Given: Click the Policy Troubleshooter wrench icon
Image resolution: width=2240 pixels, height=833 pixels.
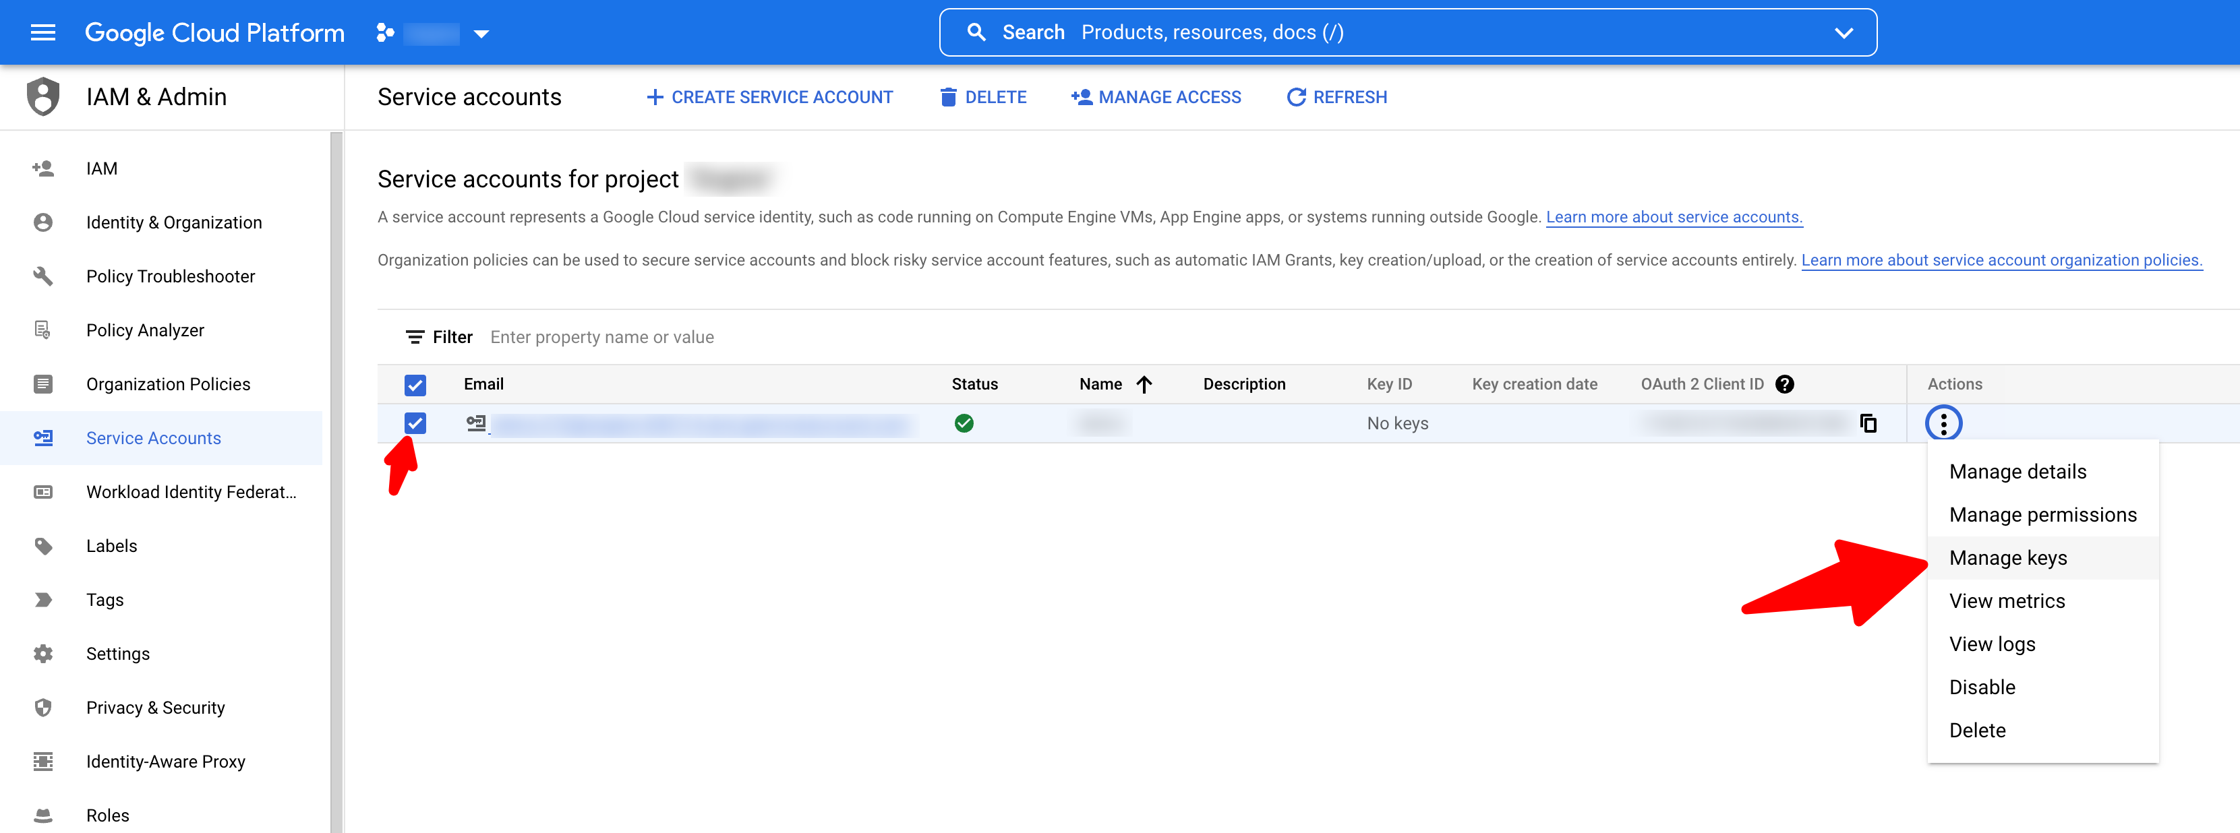Looking at the screenshot, I should click(x=42, y=276).
